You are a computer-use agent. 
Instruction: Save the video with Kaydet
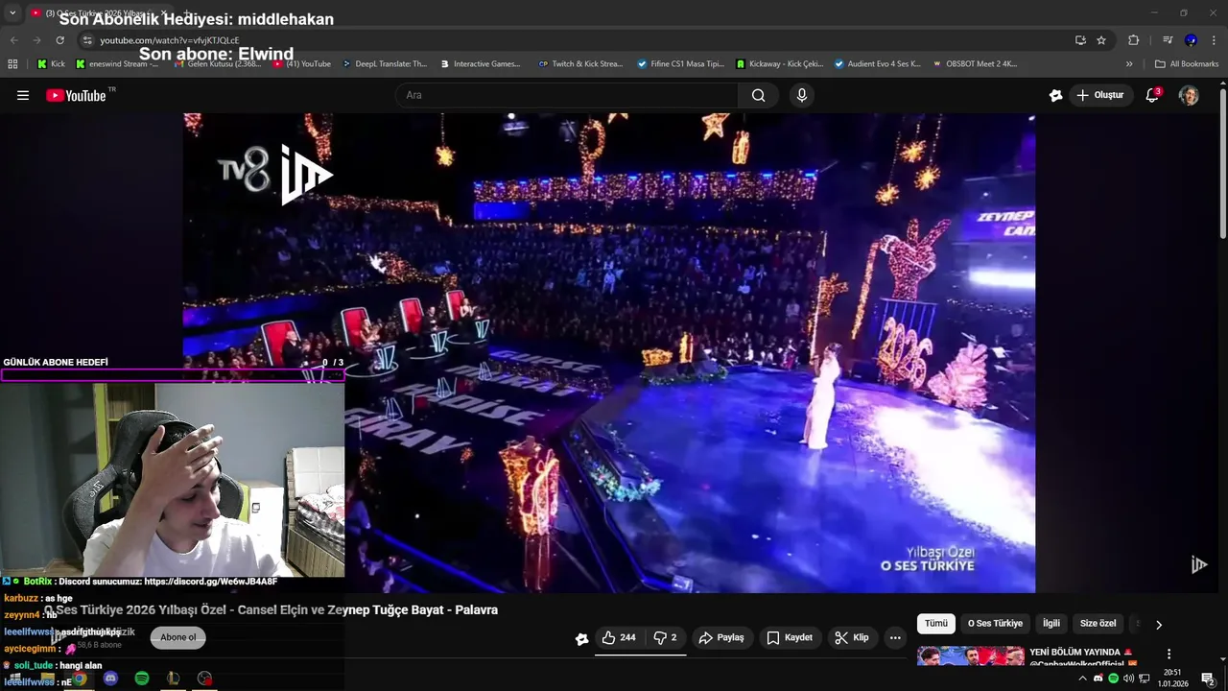pyautogui.click(x=791, y=637)
